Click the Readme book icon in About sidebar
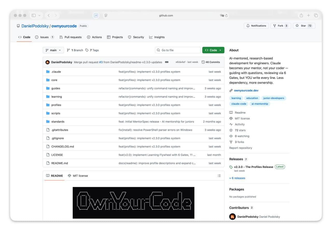This screenshot has height=231, width=332. [231, 112]
